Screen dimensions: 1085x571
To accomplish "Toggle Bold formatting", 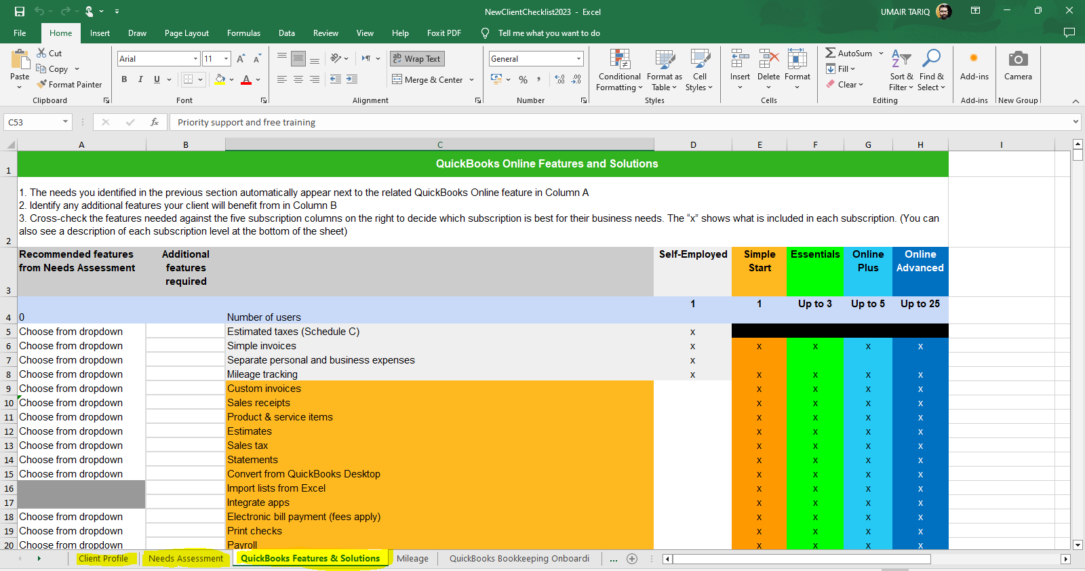I will [x=124, y=79].
